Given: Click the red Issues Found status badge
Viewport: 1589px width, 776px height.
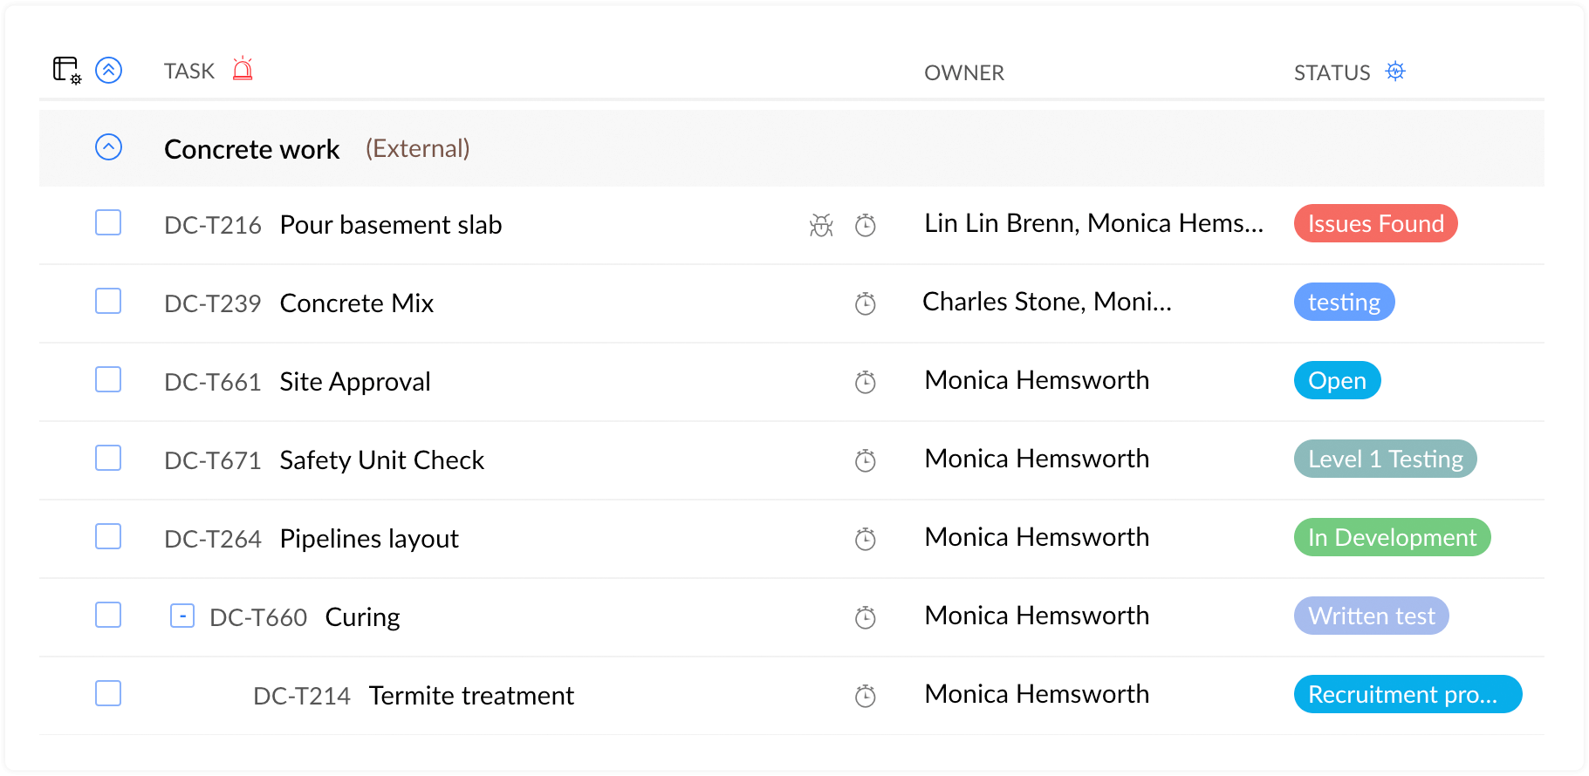Looking at the screenshot, I should 1374,224.
